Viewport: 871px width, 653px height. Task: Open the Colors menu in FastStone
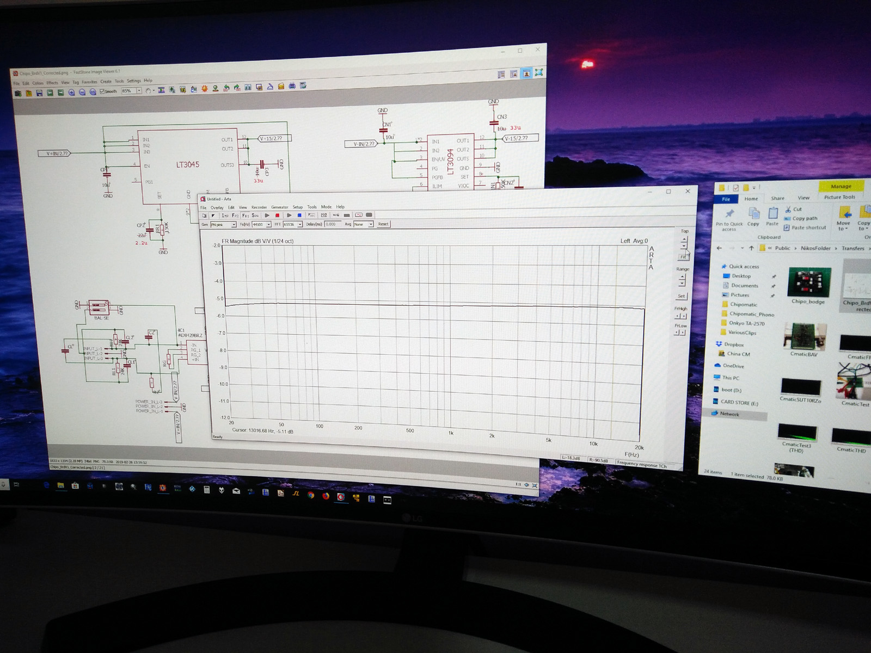click(x=38, y=83)
